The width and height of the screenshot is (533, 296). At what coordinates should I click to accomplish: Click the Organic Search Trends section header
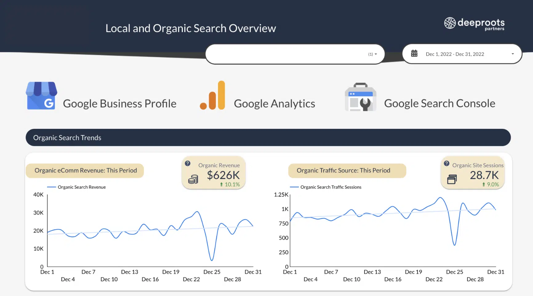[67, 138]
